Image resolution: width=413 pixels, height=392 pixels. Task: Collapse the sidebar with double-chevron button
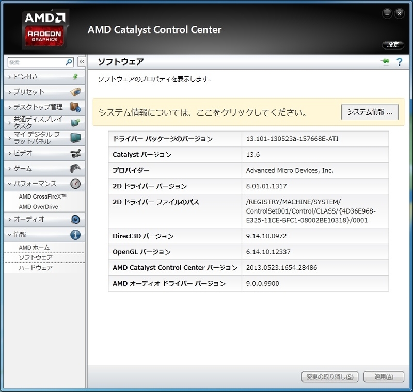pyautogui.click(x=82, y=62)
